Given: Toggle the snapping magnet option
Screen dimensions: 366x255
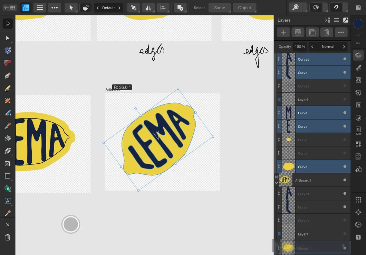Looking at the screenshot, I should (x=336, y=8).
